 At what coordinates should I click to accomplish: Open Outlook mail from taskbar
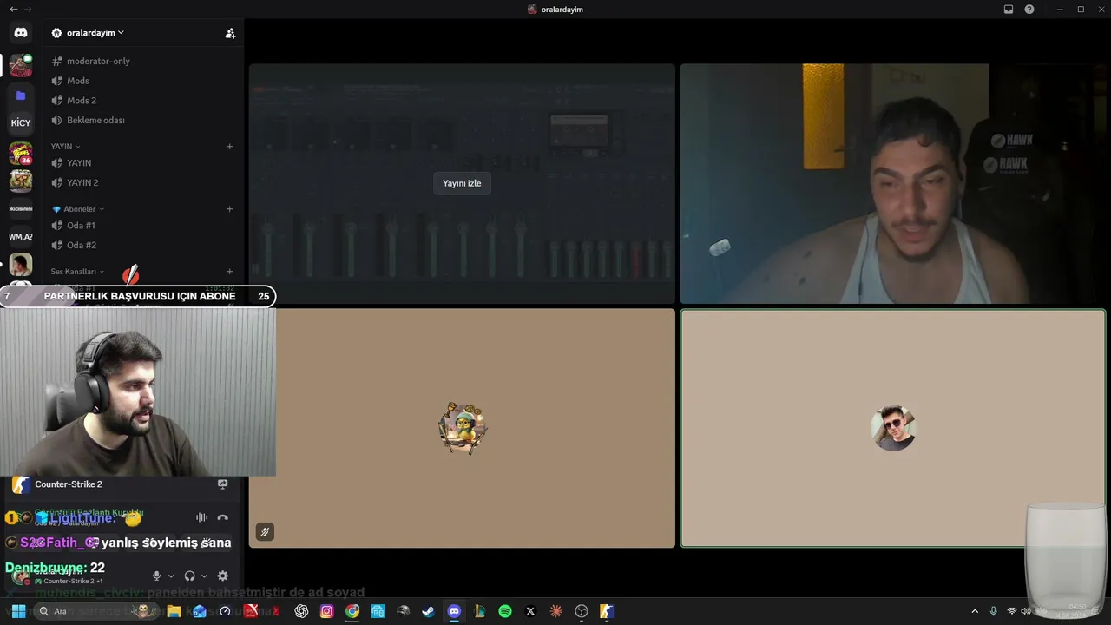point(200,611)
